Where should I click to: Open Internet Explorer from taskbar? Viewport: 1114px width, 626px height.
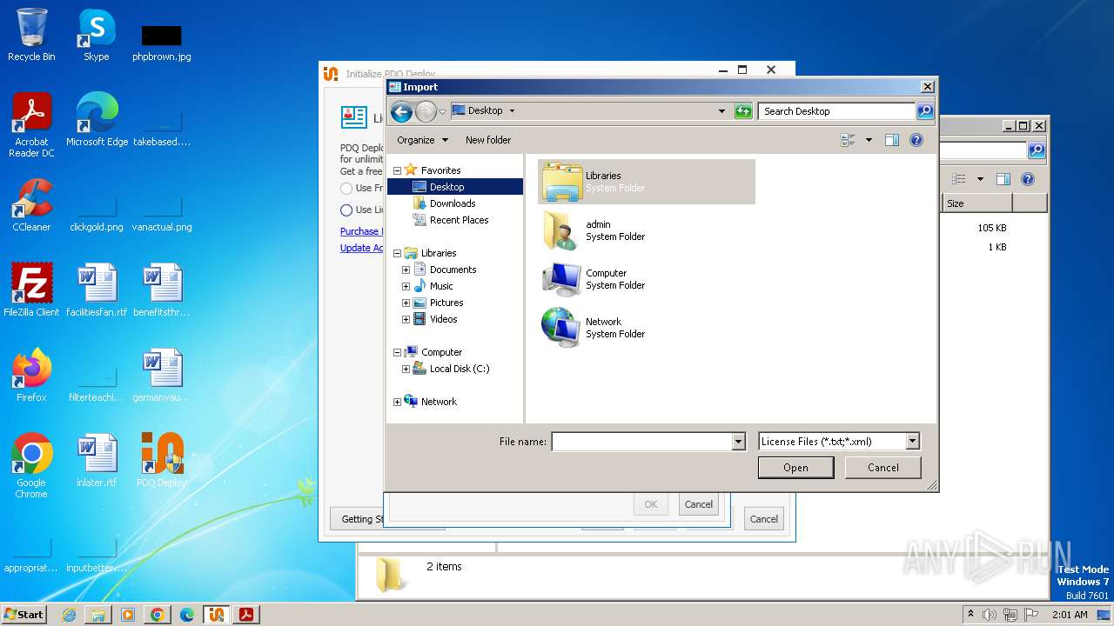click(69, 615)
